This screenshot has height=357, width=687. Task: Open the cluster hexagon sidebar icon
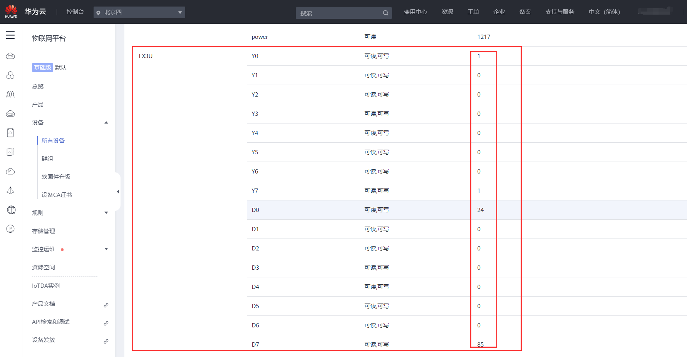click(10, 75)
